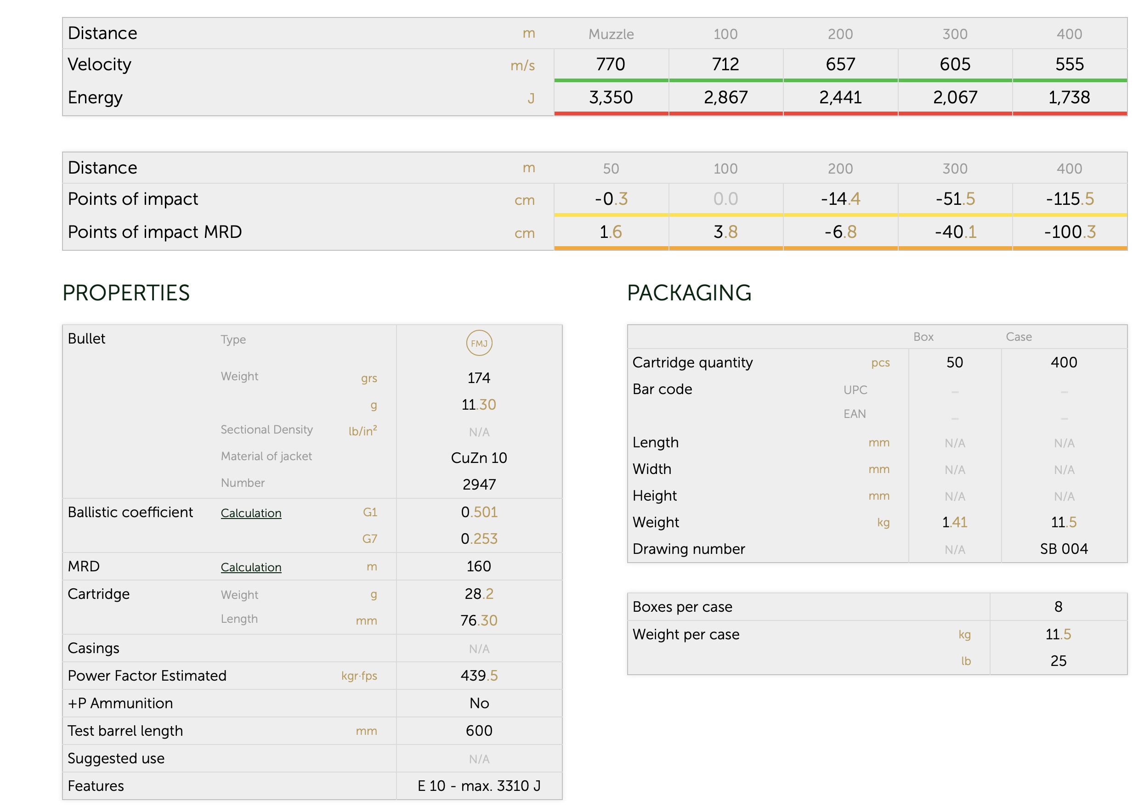Click the Power Factor Estimated value 439.5
The image size is (1144, 812).
479,676
